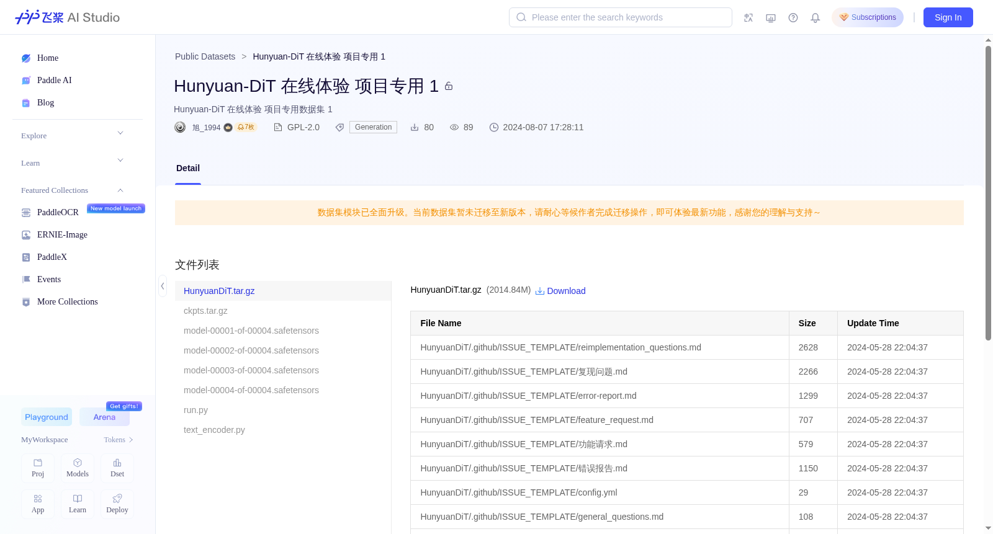
Task: Click the lock icon beside dataset title
Action: [449, 86]
